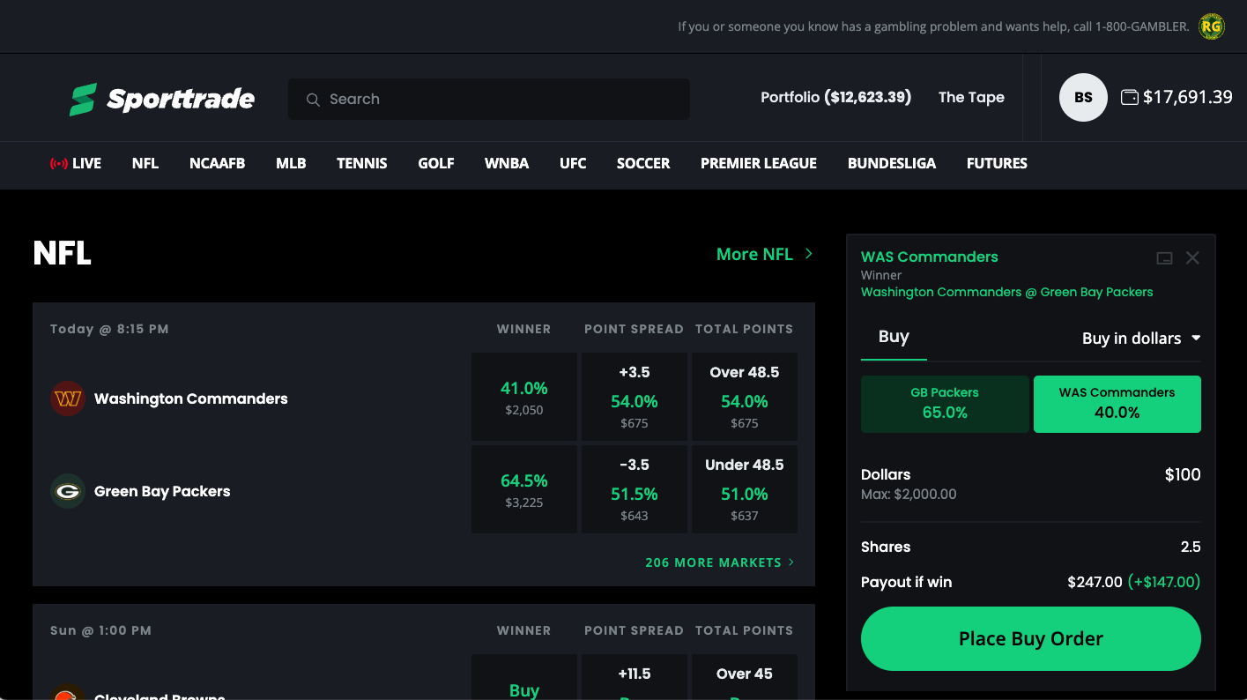1247x700 pixels.
Task: Click the -3.5 point spread 51.5% cell
Action: click(x=635, y=489)
